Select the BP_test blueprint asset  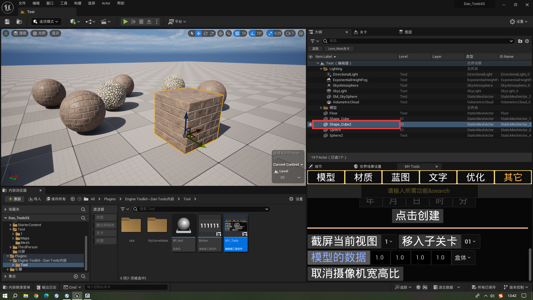tap(183, 233)
